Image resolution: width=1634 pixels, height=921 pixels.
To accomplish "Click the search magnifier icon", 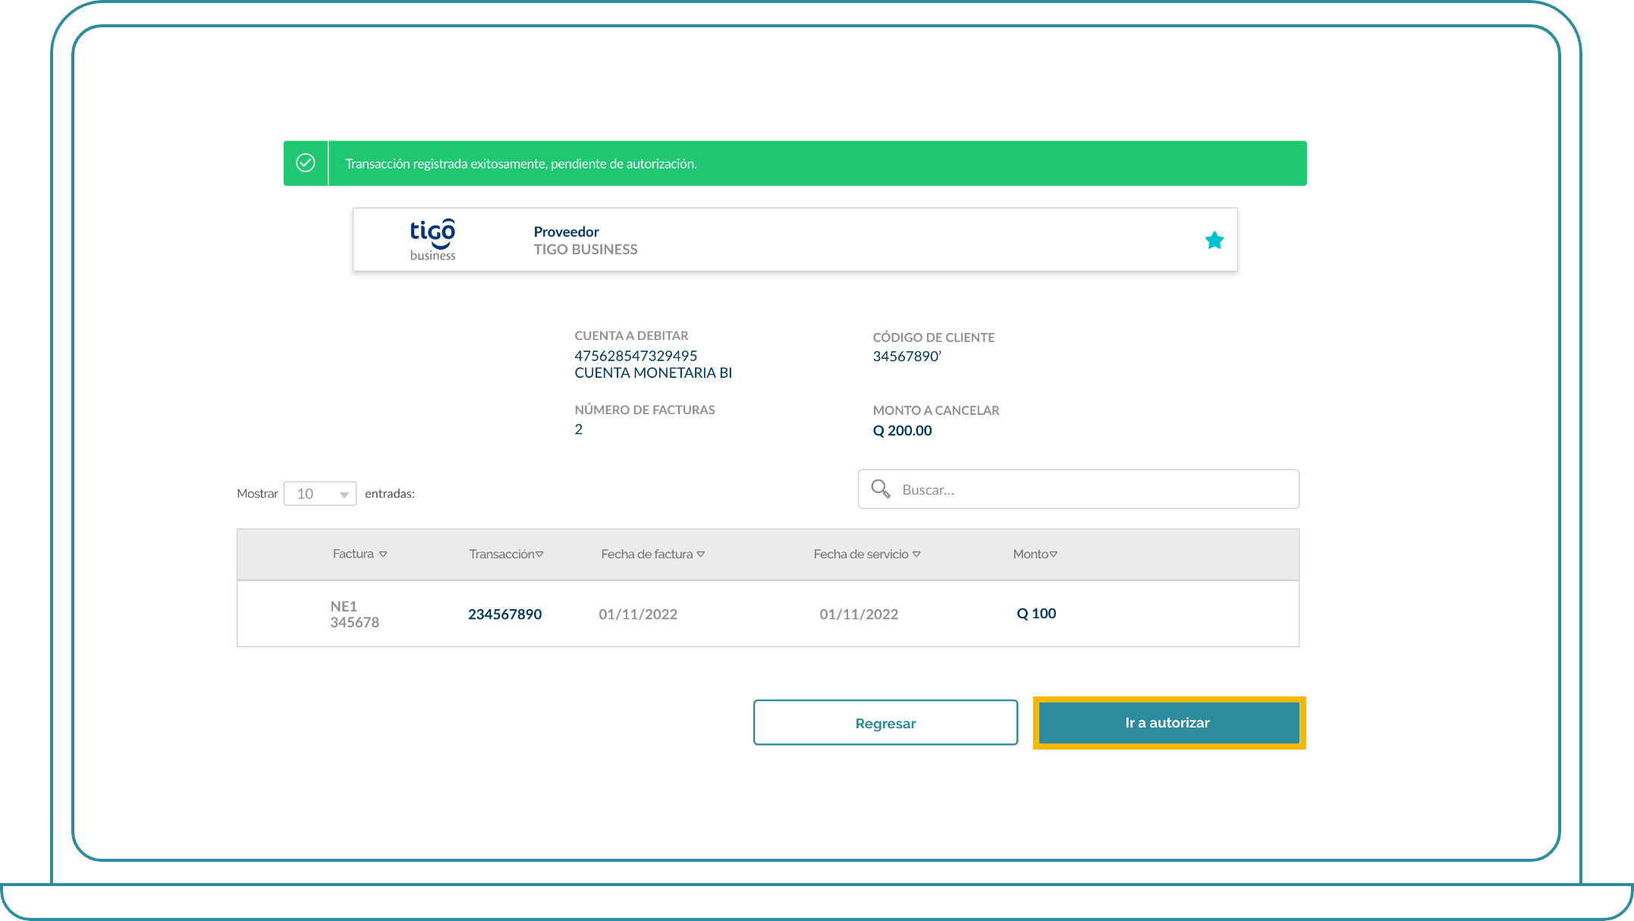I will tap(880, 489).
